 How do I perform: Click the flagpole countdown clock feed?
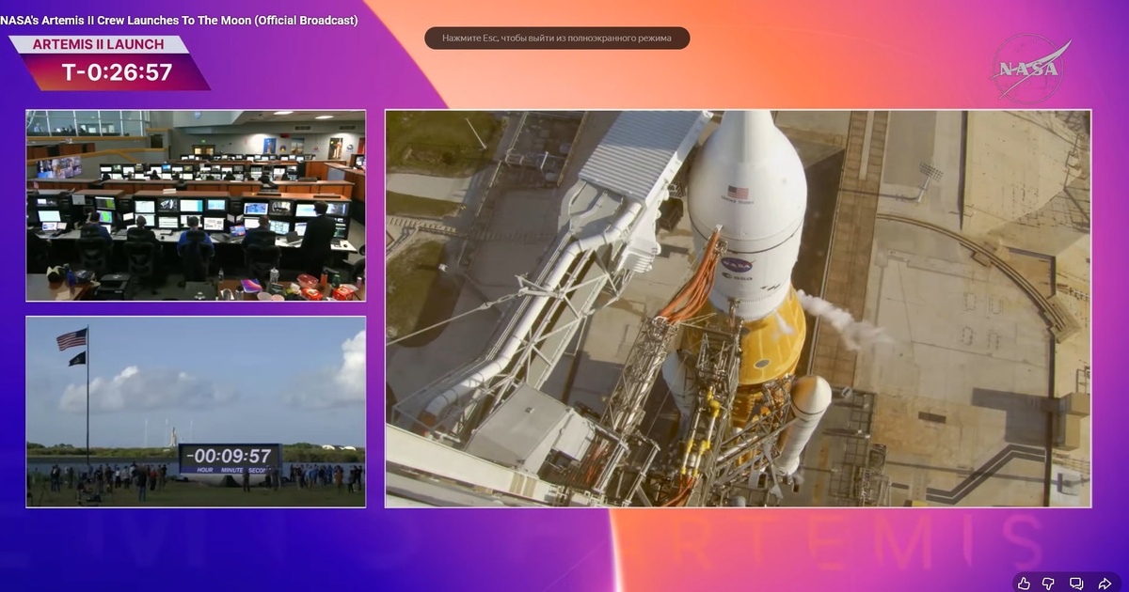tap(196, 412)
